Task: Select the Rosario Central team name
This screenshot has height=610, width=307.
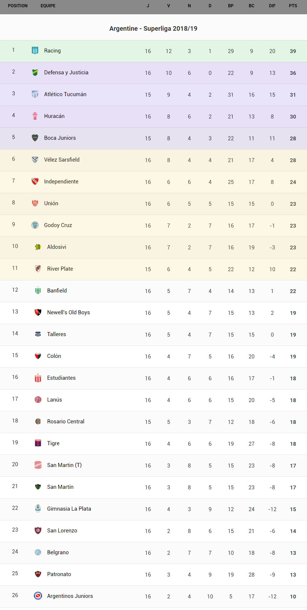Action: point(66,421)
